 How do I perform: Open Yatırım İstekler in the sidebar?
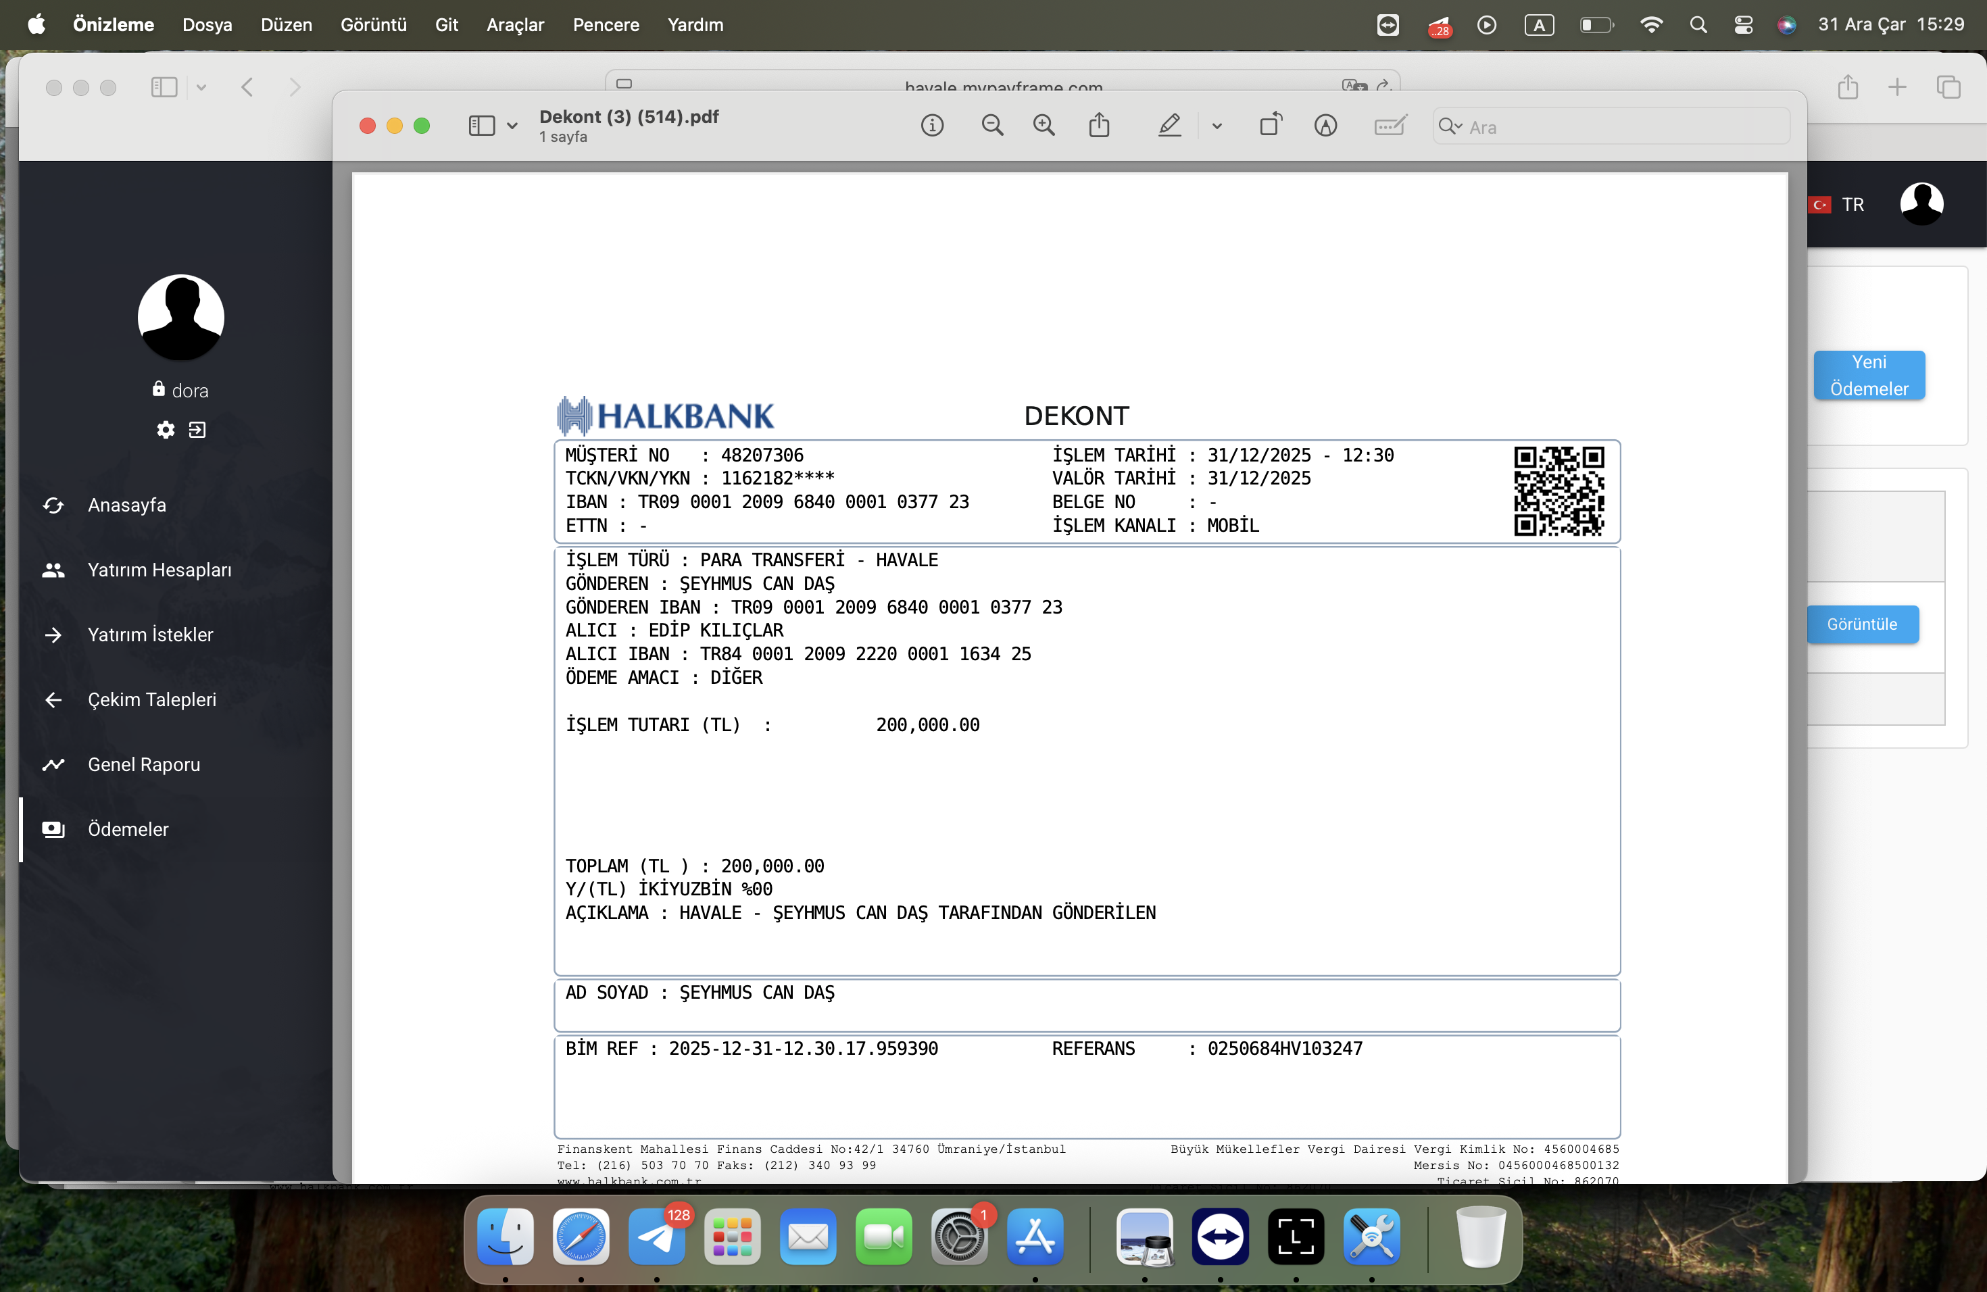(x=176, y=635)
